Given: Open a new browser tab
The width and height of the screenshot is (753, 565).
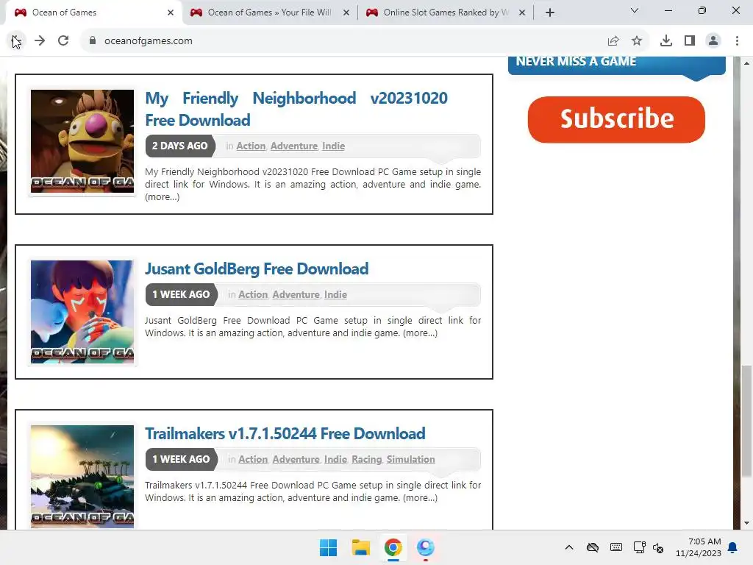Looking at the screenshot, I should (x=550, y=13).
